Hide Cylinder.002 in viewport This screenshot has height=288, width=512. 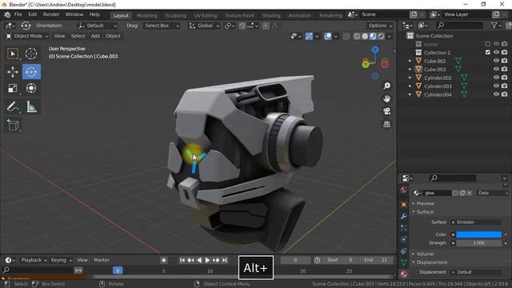pyautogui.click(x=496, y=78)
